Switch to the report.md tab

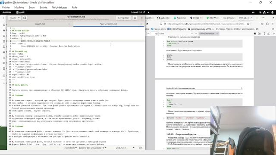pyautogui.click(x=40, y=24)
